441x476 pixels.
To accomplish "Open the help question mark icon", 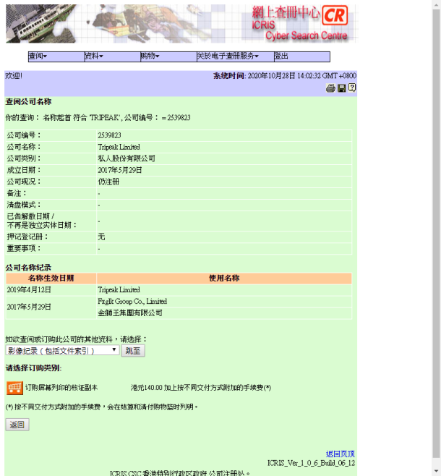I will [x=352, y=88].
